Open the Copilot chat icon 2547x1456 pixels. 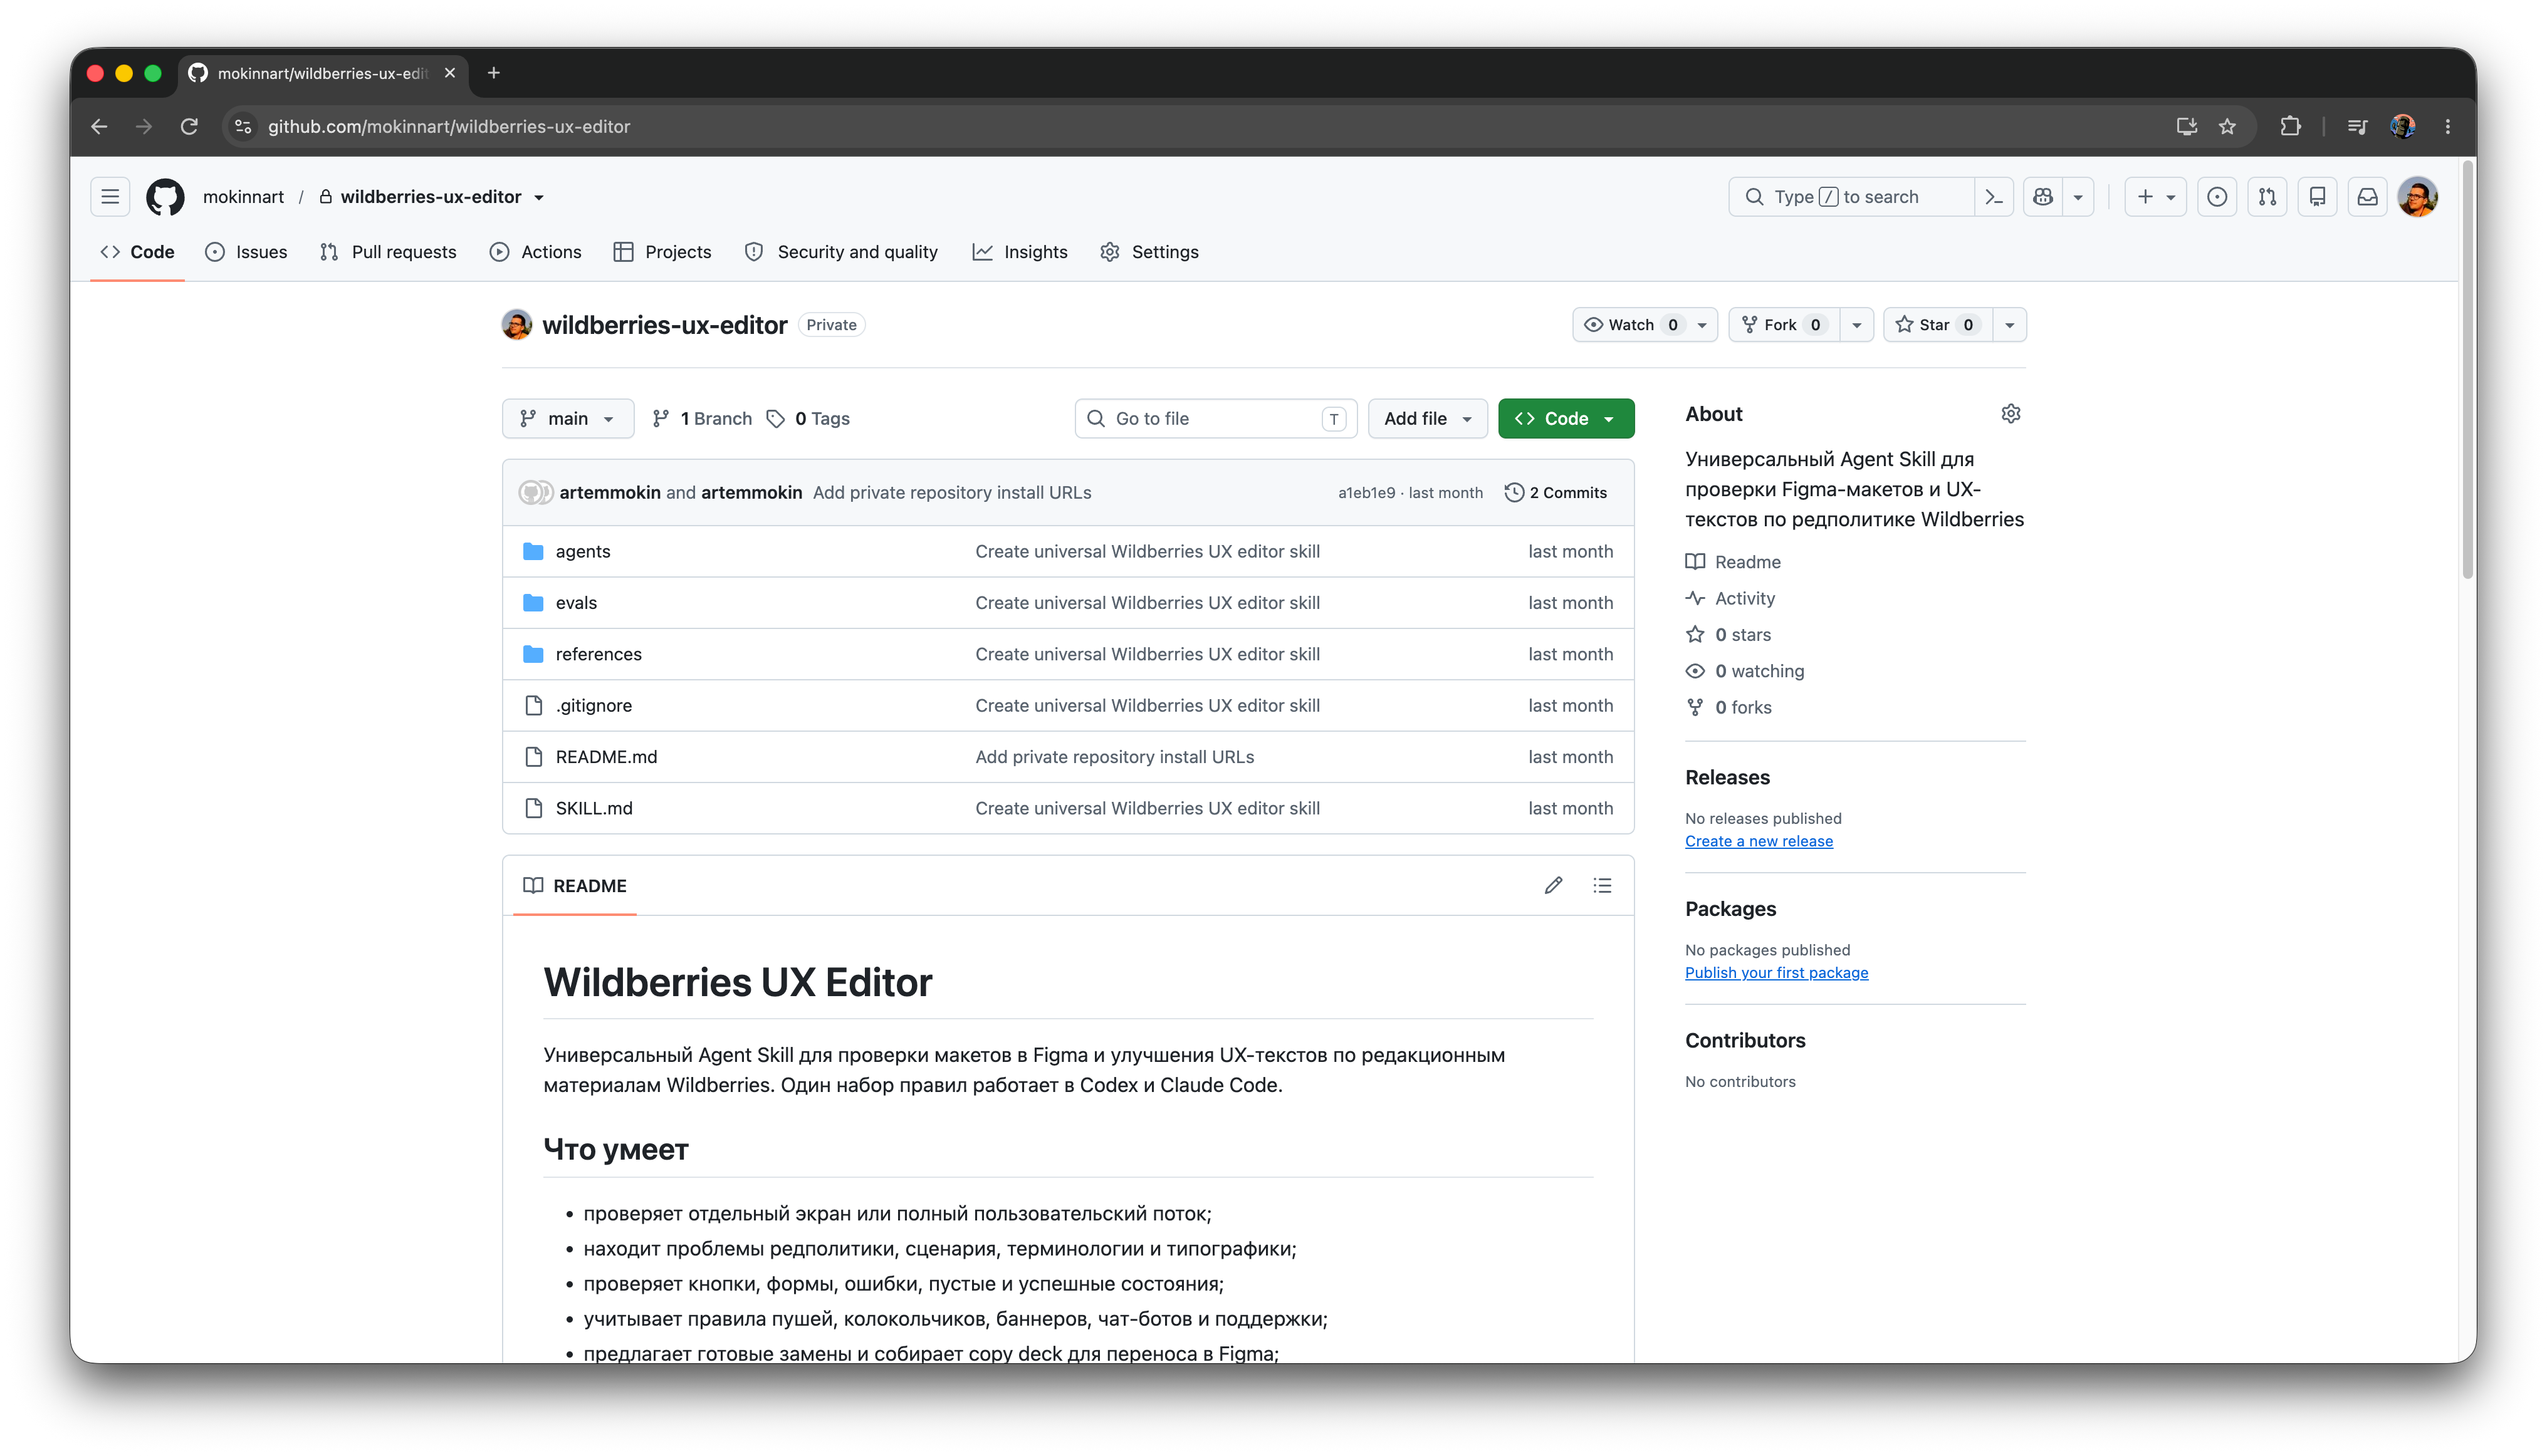[x=2043, y=197]
